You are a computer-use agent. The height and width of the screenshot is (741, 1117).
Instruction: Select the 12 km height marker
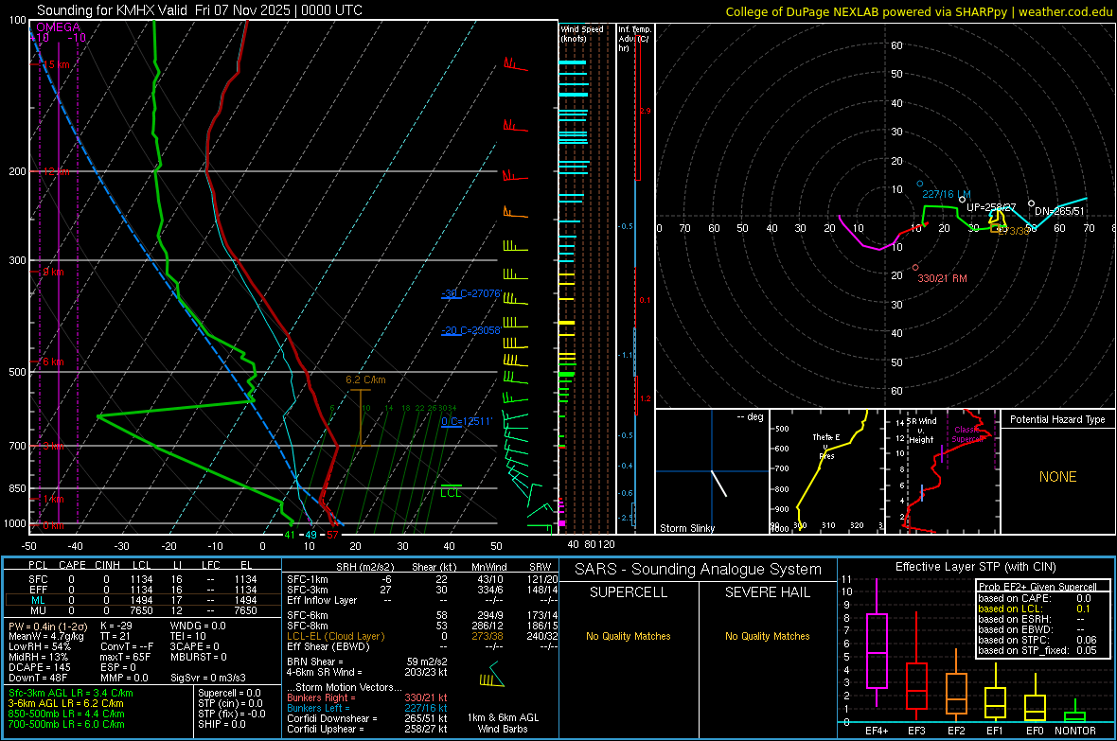click(56, 171)
